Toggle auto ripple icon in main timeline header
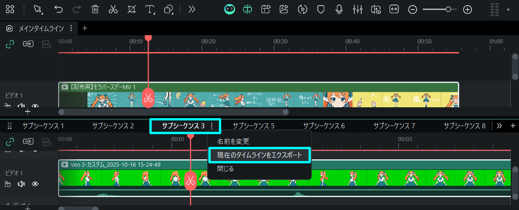Screen dimensions: 519x210 [28, 44]
